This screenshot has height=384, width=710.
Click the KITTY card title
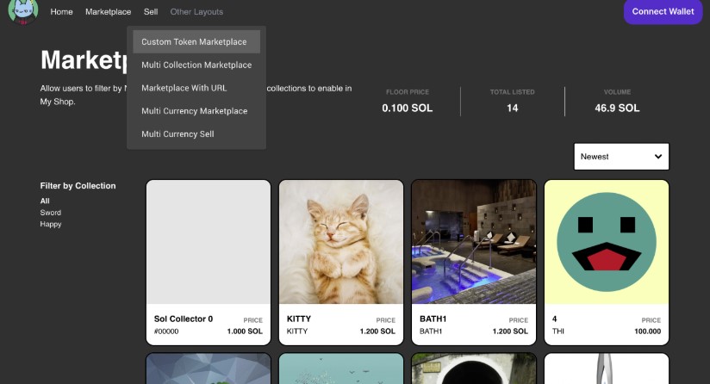(299, 319)
